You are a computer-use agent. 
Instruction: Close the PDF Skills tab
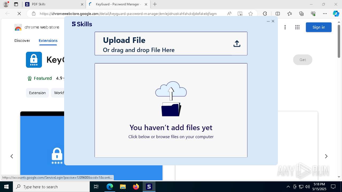coord(82,4)
